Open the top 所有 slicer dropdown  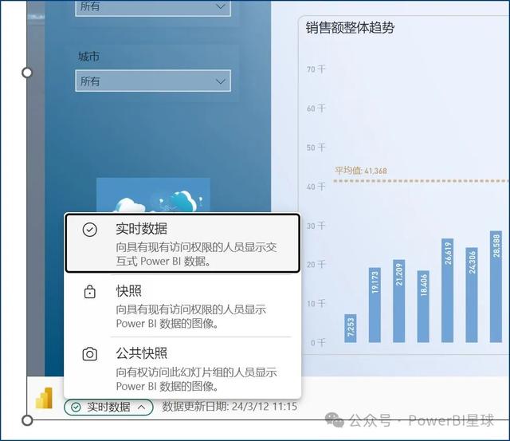[x=153, y=7]
